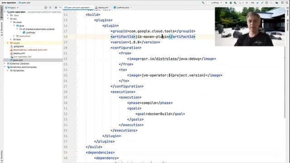Select External Libraries node
This screenshot has width=290, height=163.
click(19, 63)
